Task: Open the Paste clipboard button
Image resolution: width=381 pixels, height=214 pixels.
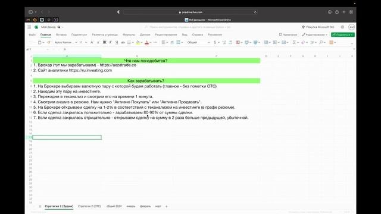Action: click(x=40, y=42)
